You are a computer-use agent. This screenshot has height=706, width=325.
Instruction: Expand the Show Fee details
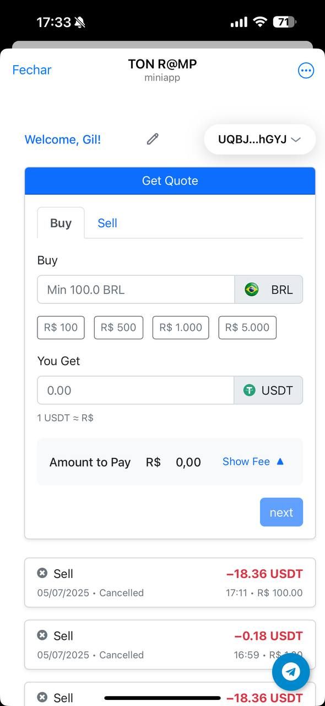pos(253,462)
